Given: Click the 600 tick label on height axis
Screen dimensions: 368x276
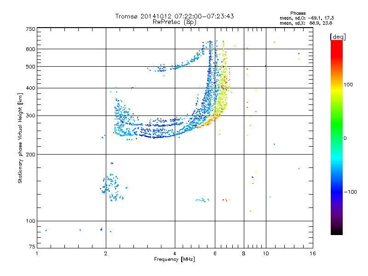Looking at the screenshot, I should (30, 49).
